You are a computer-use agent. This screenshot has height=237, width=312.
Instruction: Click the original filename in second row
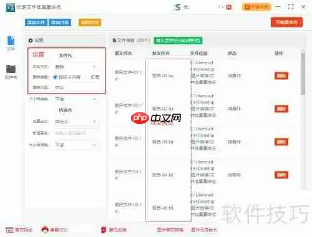[x=128, y=109]
